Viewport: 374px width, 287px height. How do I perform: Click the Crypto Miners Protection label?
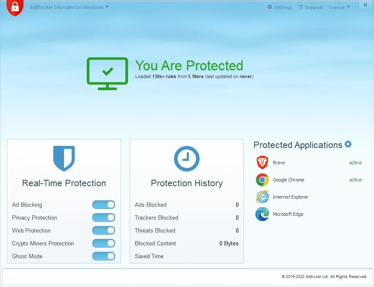click(43, 243)
